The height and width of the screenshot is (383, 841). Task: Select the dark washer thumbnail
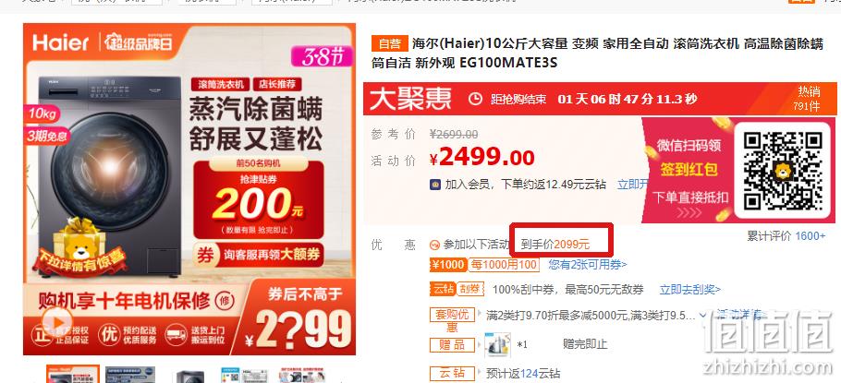click(189, 376)
